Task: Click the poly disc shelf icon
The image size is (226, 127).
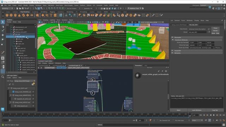Action: click(x=32, y=15)
